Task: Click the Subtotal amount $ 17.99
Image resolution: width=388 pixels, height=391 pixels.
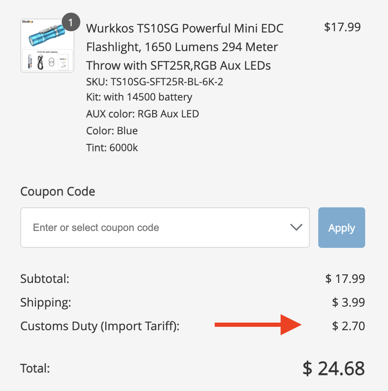Action: (345, 279)
